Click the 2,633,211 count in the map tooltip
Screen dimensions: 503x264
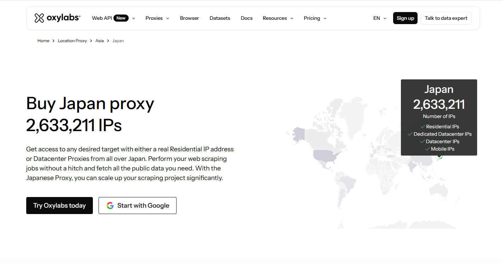pyautogui.click(x=439, y=104)
